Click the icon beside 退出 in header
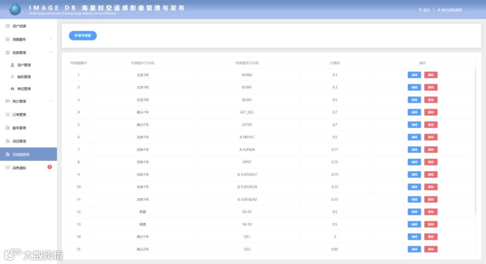This screenshot has width=486, height=264. (x=420, y=10)
